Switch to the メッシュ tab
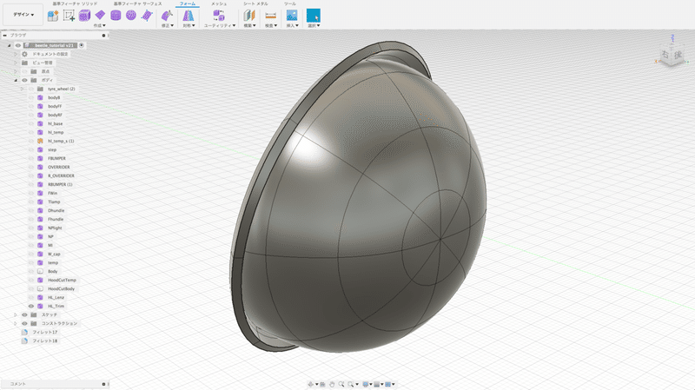Screen dimensions: 695x390 (x=219, y=3)
